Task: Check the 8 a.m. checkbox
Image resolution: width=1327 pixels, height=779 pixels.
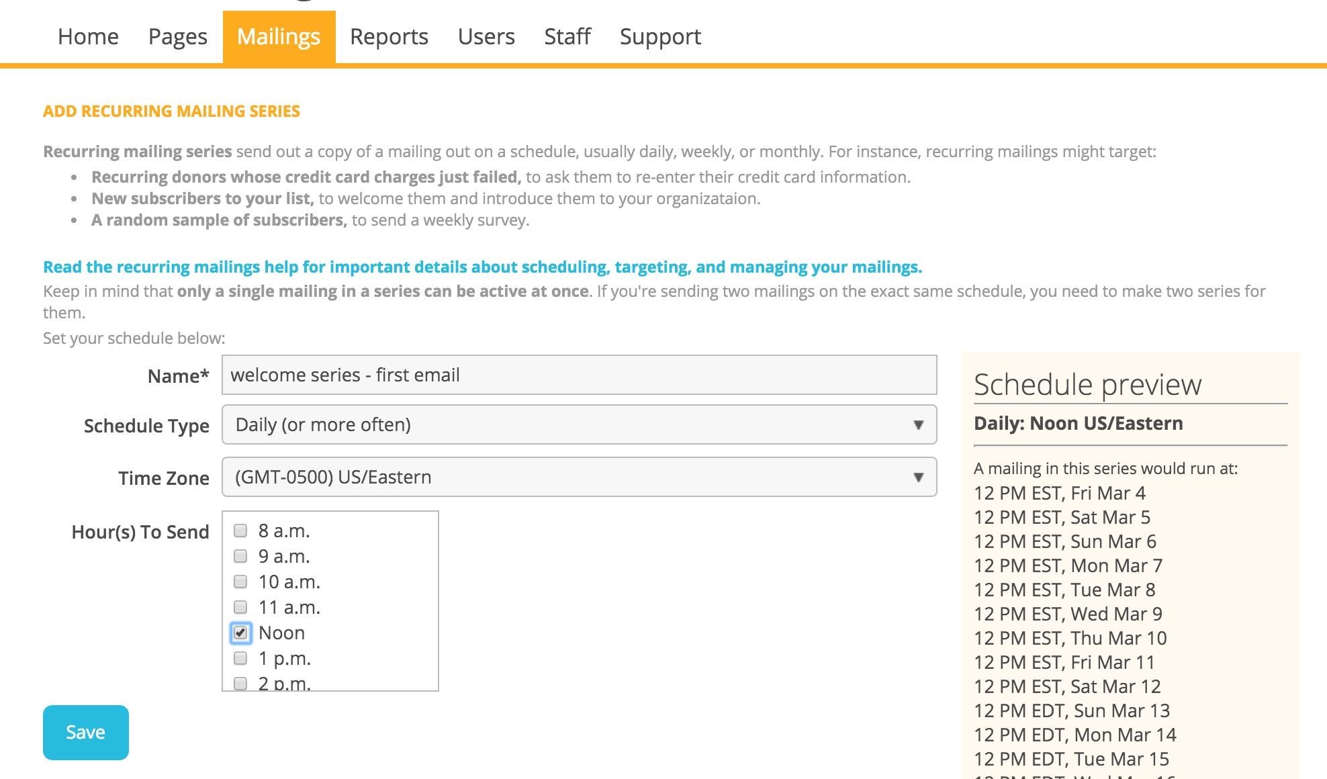Action: click(240, 531)
